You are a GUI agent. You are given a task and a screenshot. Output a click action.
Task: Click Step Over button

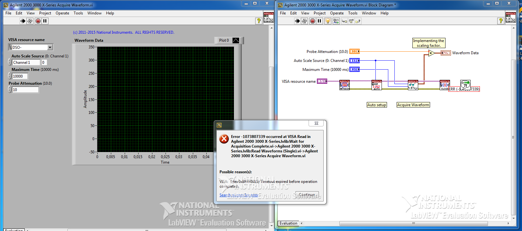pos(351,21)
